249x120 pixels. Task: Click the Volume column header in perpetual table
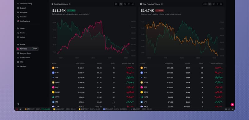click(188, 64)
